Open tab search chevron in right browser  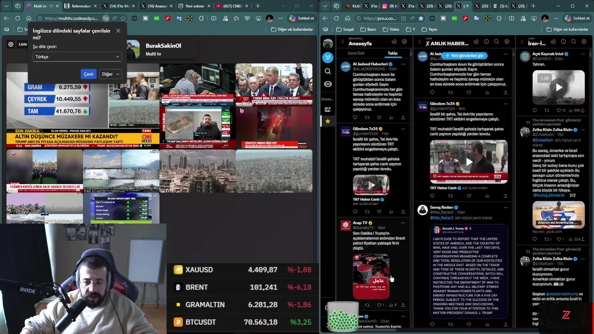point(325,6)
